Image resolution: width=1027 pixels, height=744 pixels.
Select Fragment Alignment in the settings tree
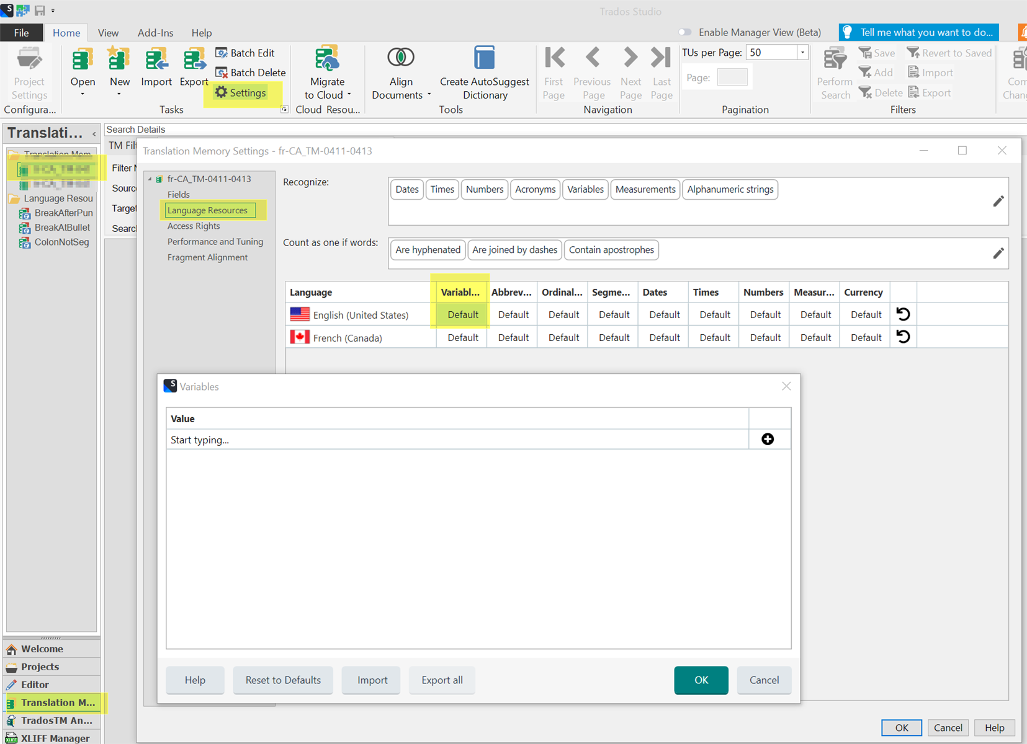[207, 257]
